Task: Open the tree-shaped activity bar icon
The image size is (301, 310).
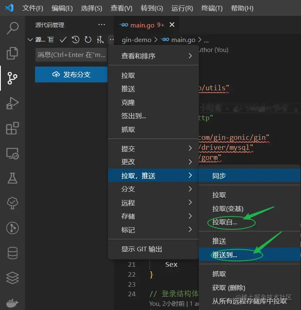Action: [x=12, y=203]
